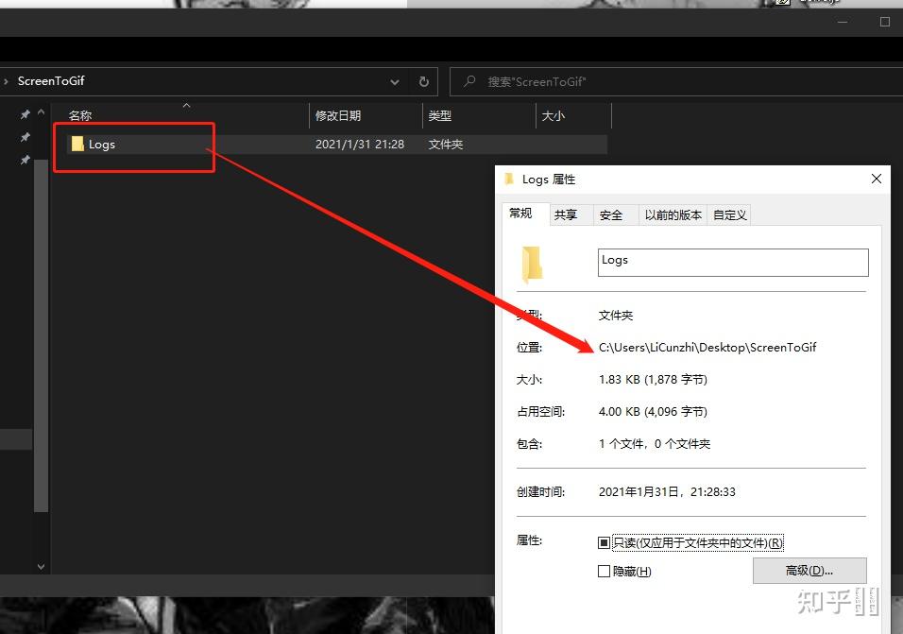The width and height of the screenshot is (903, 634).
Task: Enable the Hidden (隐藏) checkbox
Action: pos(604,572)
